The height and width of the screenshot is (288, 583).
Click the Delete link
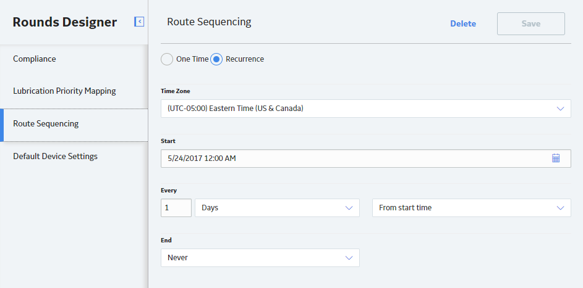point(463,23)
